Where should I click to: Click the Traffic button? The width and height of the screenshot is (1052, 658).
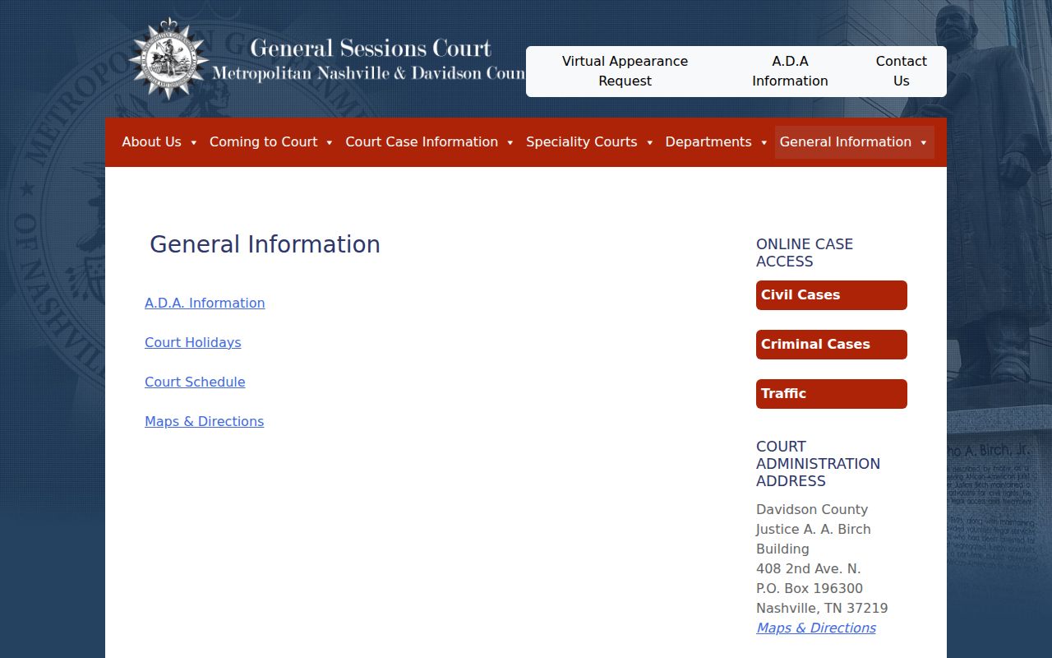[832, 394]
